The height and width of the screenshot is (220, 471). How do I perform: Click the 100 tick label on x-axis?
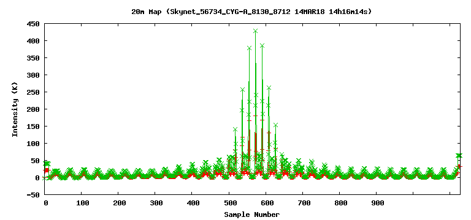(x=83, y=204)
